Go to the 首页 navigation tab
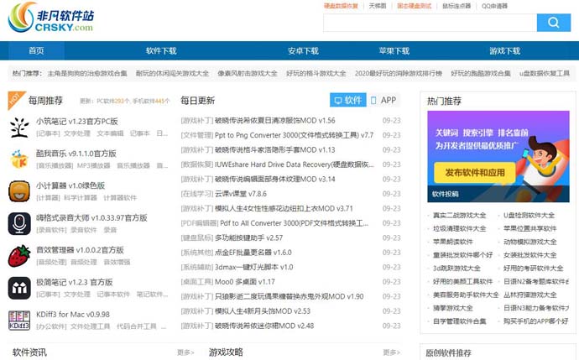The height and width of the screenshot is (360, 579). coord(36,50)
